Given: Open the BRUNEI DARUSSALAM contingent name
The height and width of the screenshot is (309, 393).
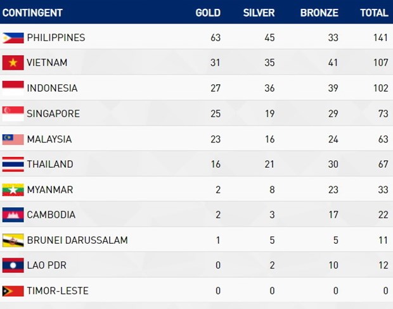Looking at the screenshot, I should click(x=77, y=241).
